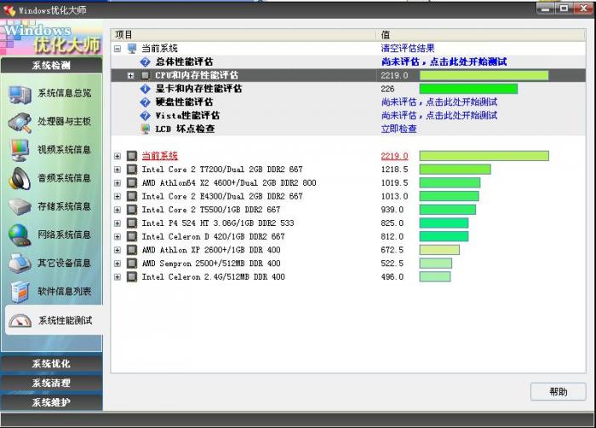Click the 帮助 button
596x428 pixels.
click(x=558, y=392)
